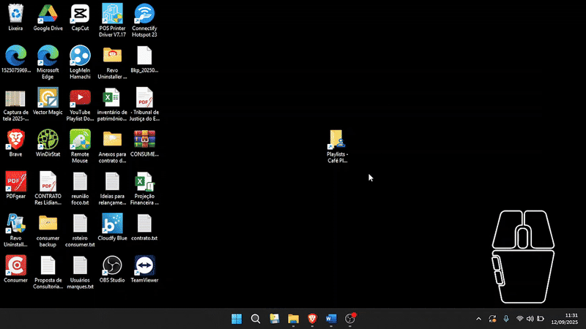
Task: Select the Lixeira recycle bin
Action: (x=15, y=15)
